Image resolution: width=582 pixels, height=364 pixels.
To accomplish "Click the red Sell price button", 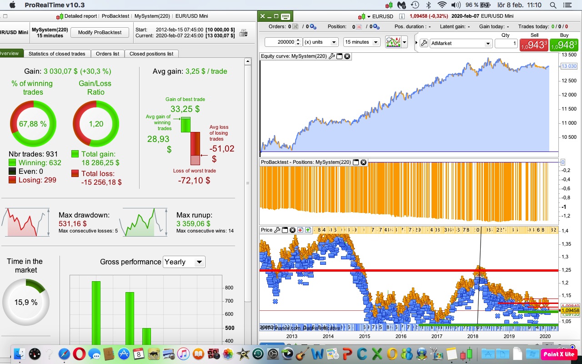I will coord(534,45).
